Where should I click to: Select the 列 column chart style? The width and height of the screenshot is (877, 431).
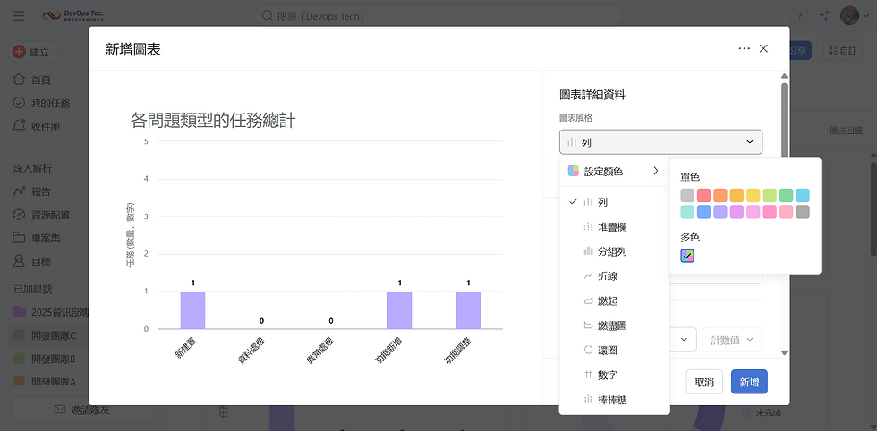(x=614, y=202)
